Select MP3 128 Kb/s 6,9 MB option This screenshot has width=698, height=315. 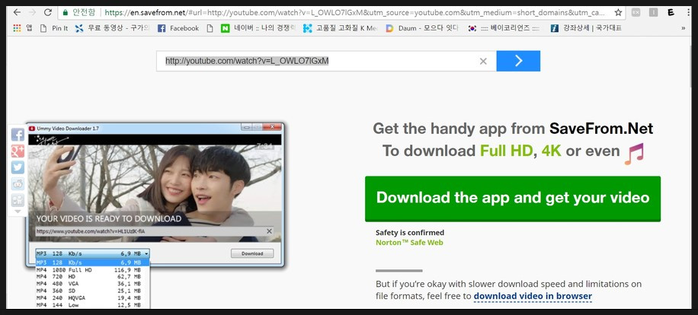pos(93,262)
